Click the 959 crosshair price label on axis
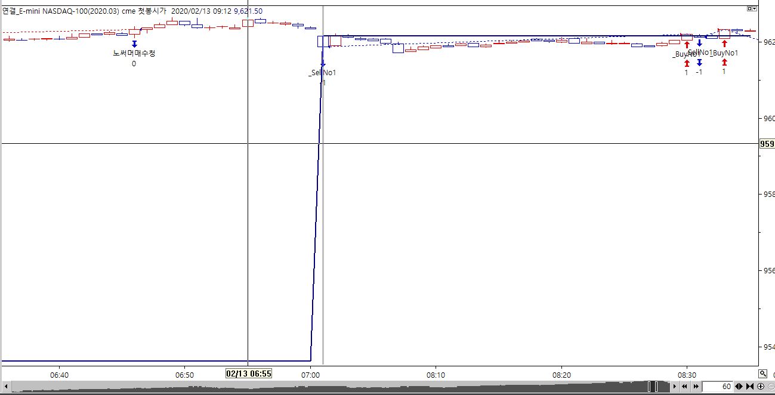 (x=766, y=144)
